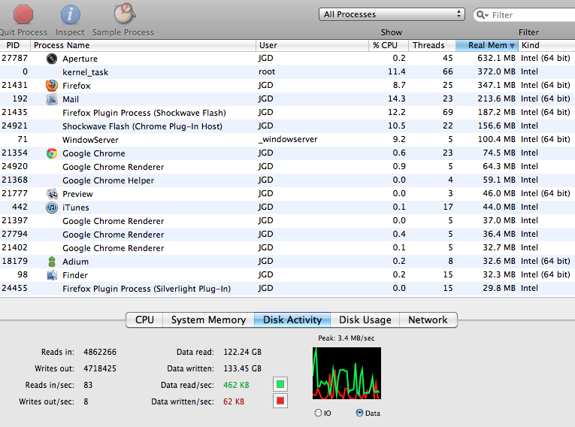This screenshot has height=427, width=575.
Task: Click the Finder app icon
Action: tap(52, 275)
